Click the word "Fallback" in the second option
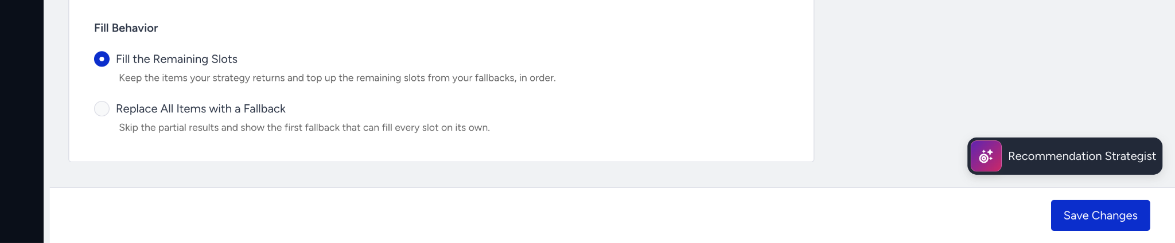The width and height of the screenshot is (1175, 243). tap(264, 109)
